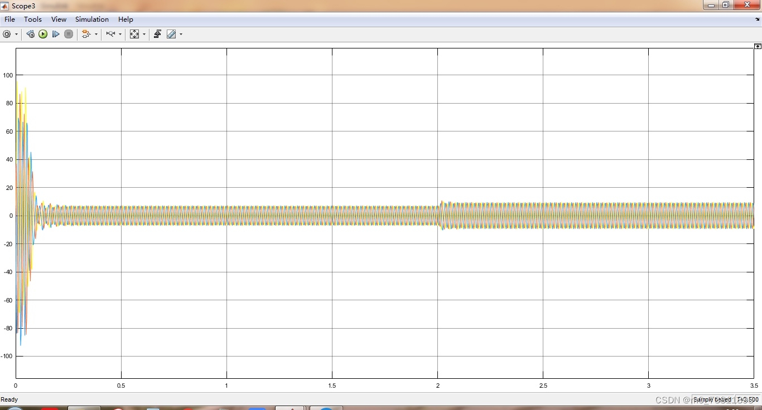Click the MATLAB logo in the title bar

pos(5,6)
